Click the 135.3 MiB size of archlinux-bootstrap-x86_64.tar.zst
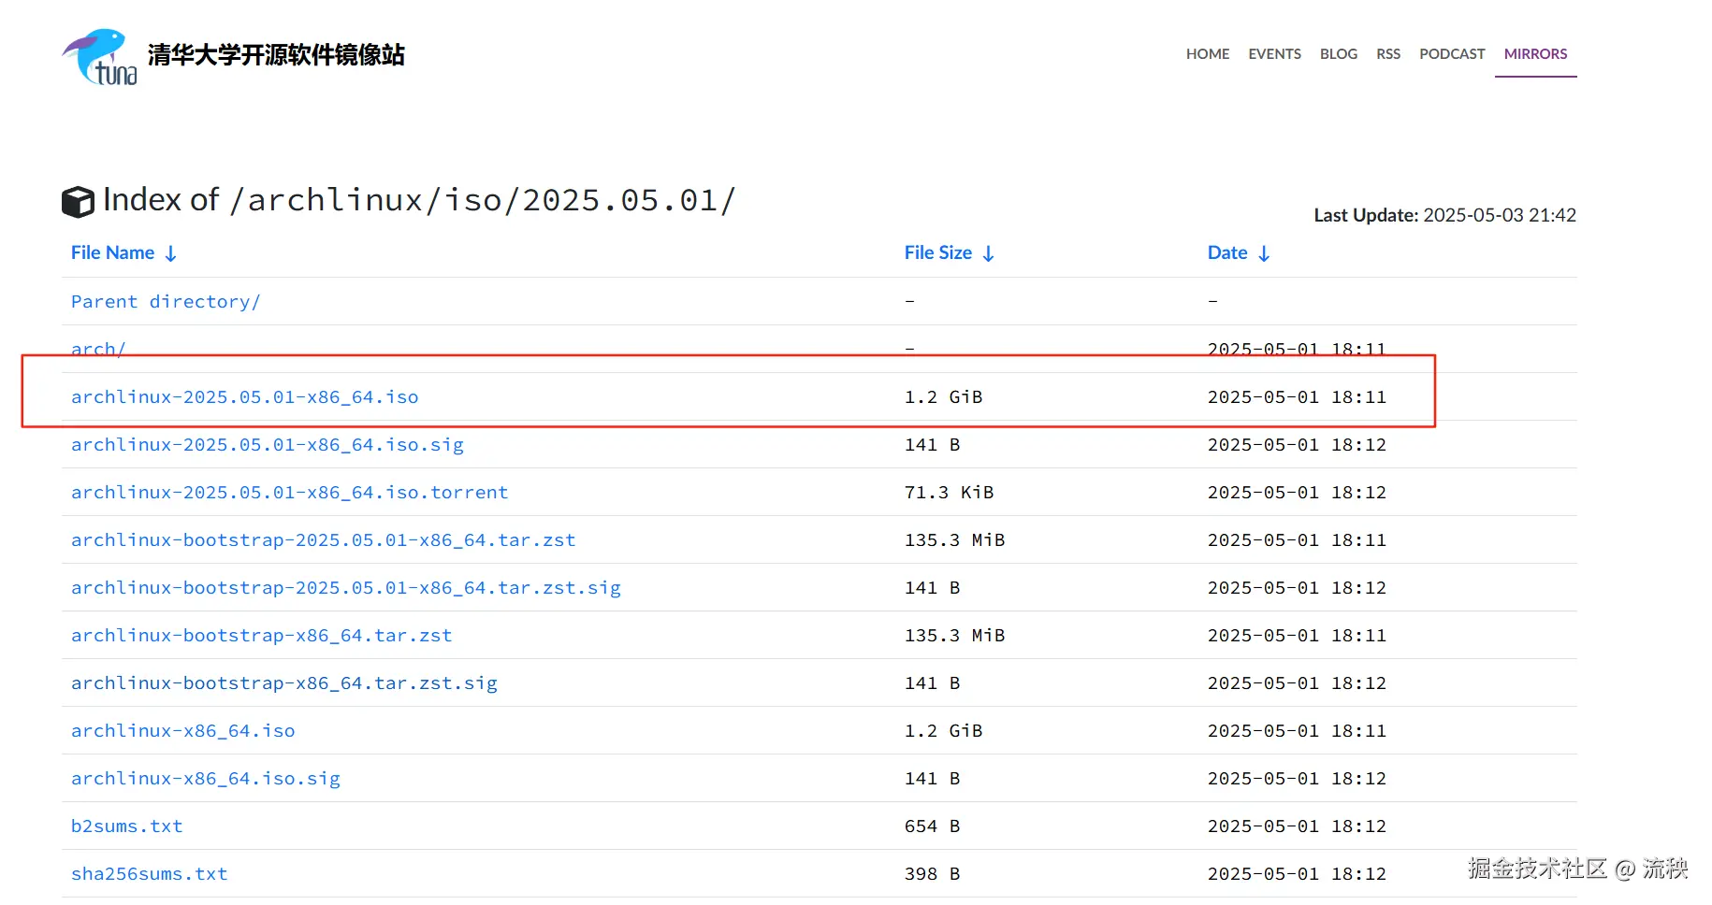Screen dimensions: 1712x905 [955, 635]
